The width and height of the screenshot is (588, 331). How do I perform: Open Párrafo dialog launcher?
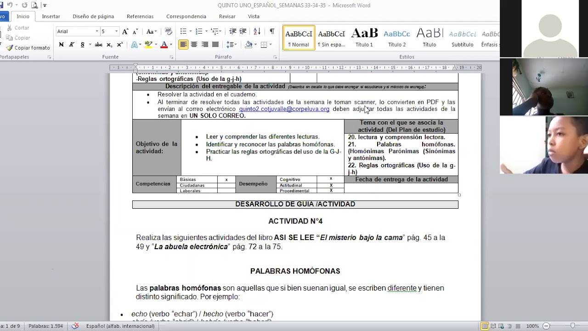pos(275,57)
